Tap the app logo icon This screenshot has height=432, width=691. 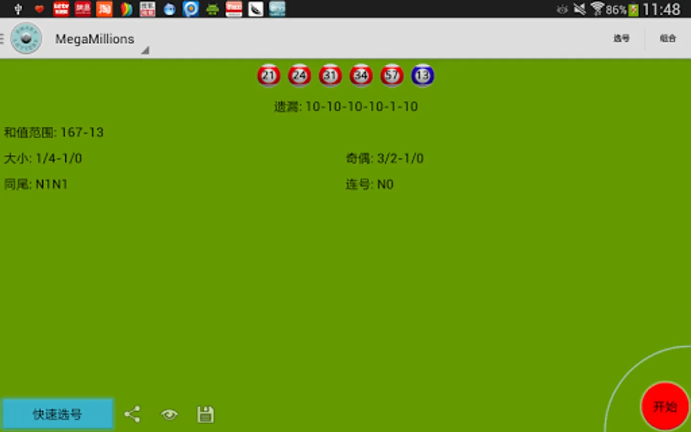[x=26, y=38]
